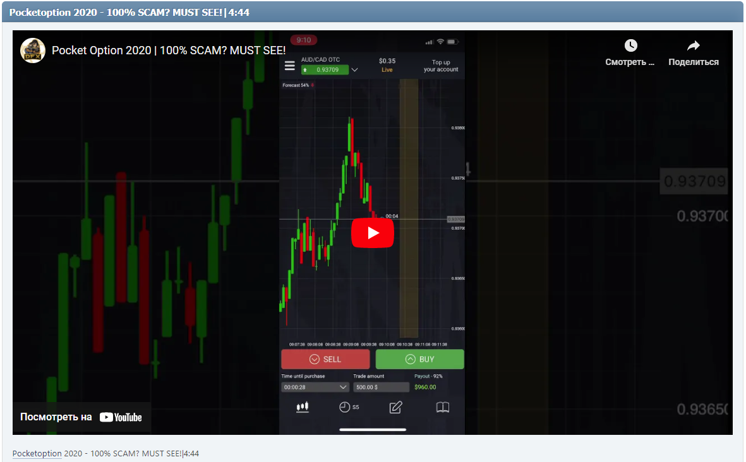Open the drawing tools pencil icon
Image resolution: width=746 pixels, height=462 pixels.
(x=396, y=407)
